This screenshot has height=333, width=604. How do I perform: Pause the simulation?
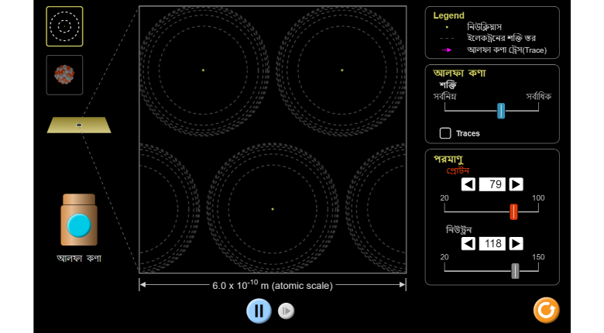(259, 311)
